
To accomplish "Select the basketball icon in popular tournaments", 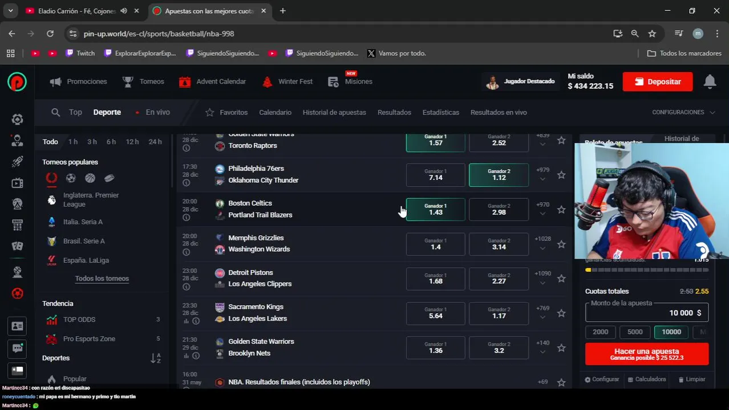I will point(90,178).
